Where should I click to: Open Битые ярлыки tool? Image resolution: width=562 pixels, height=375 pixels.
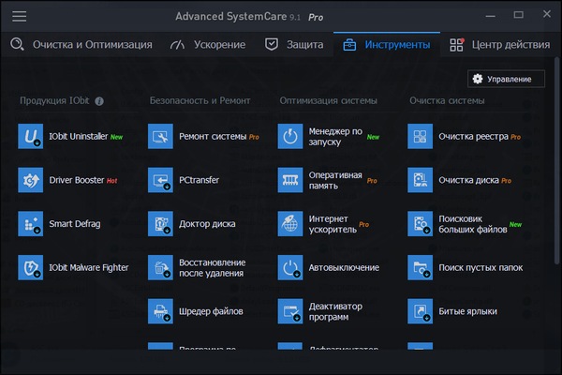421,311
